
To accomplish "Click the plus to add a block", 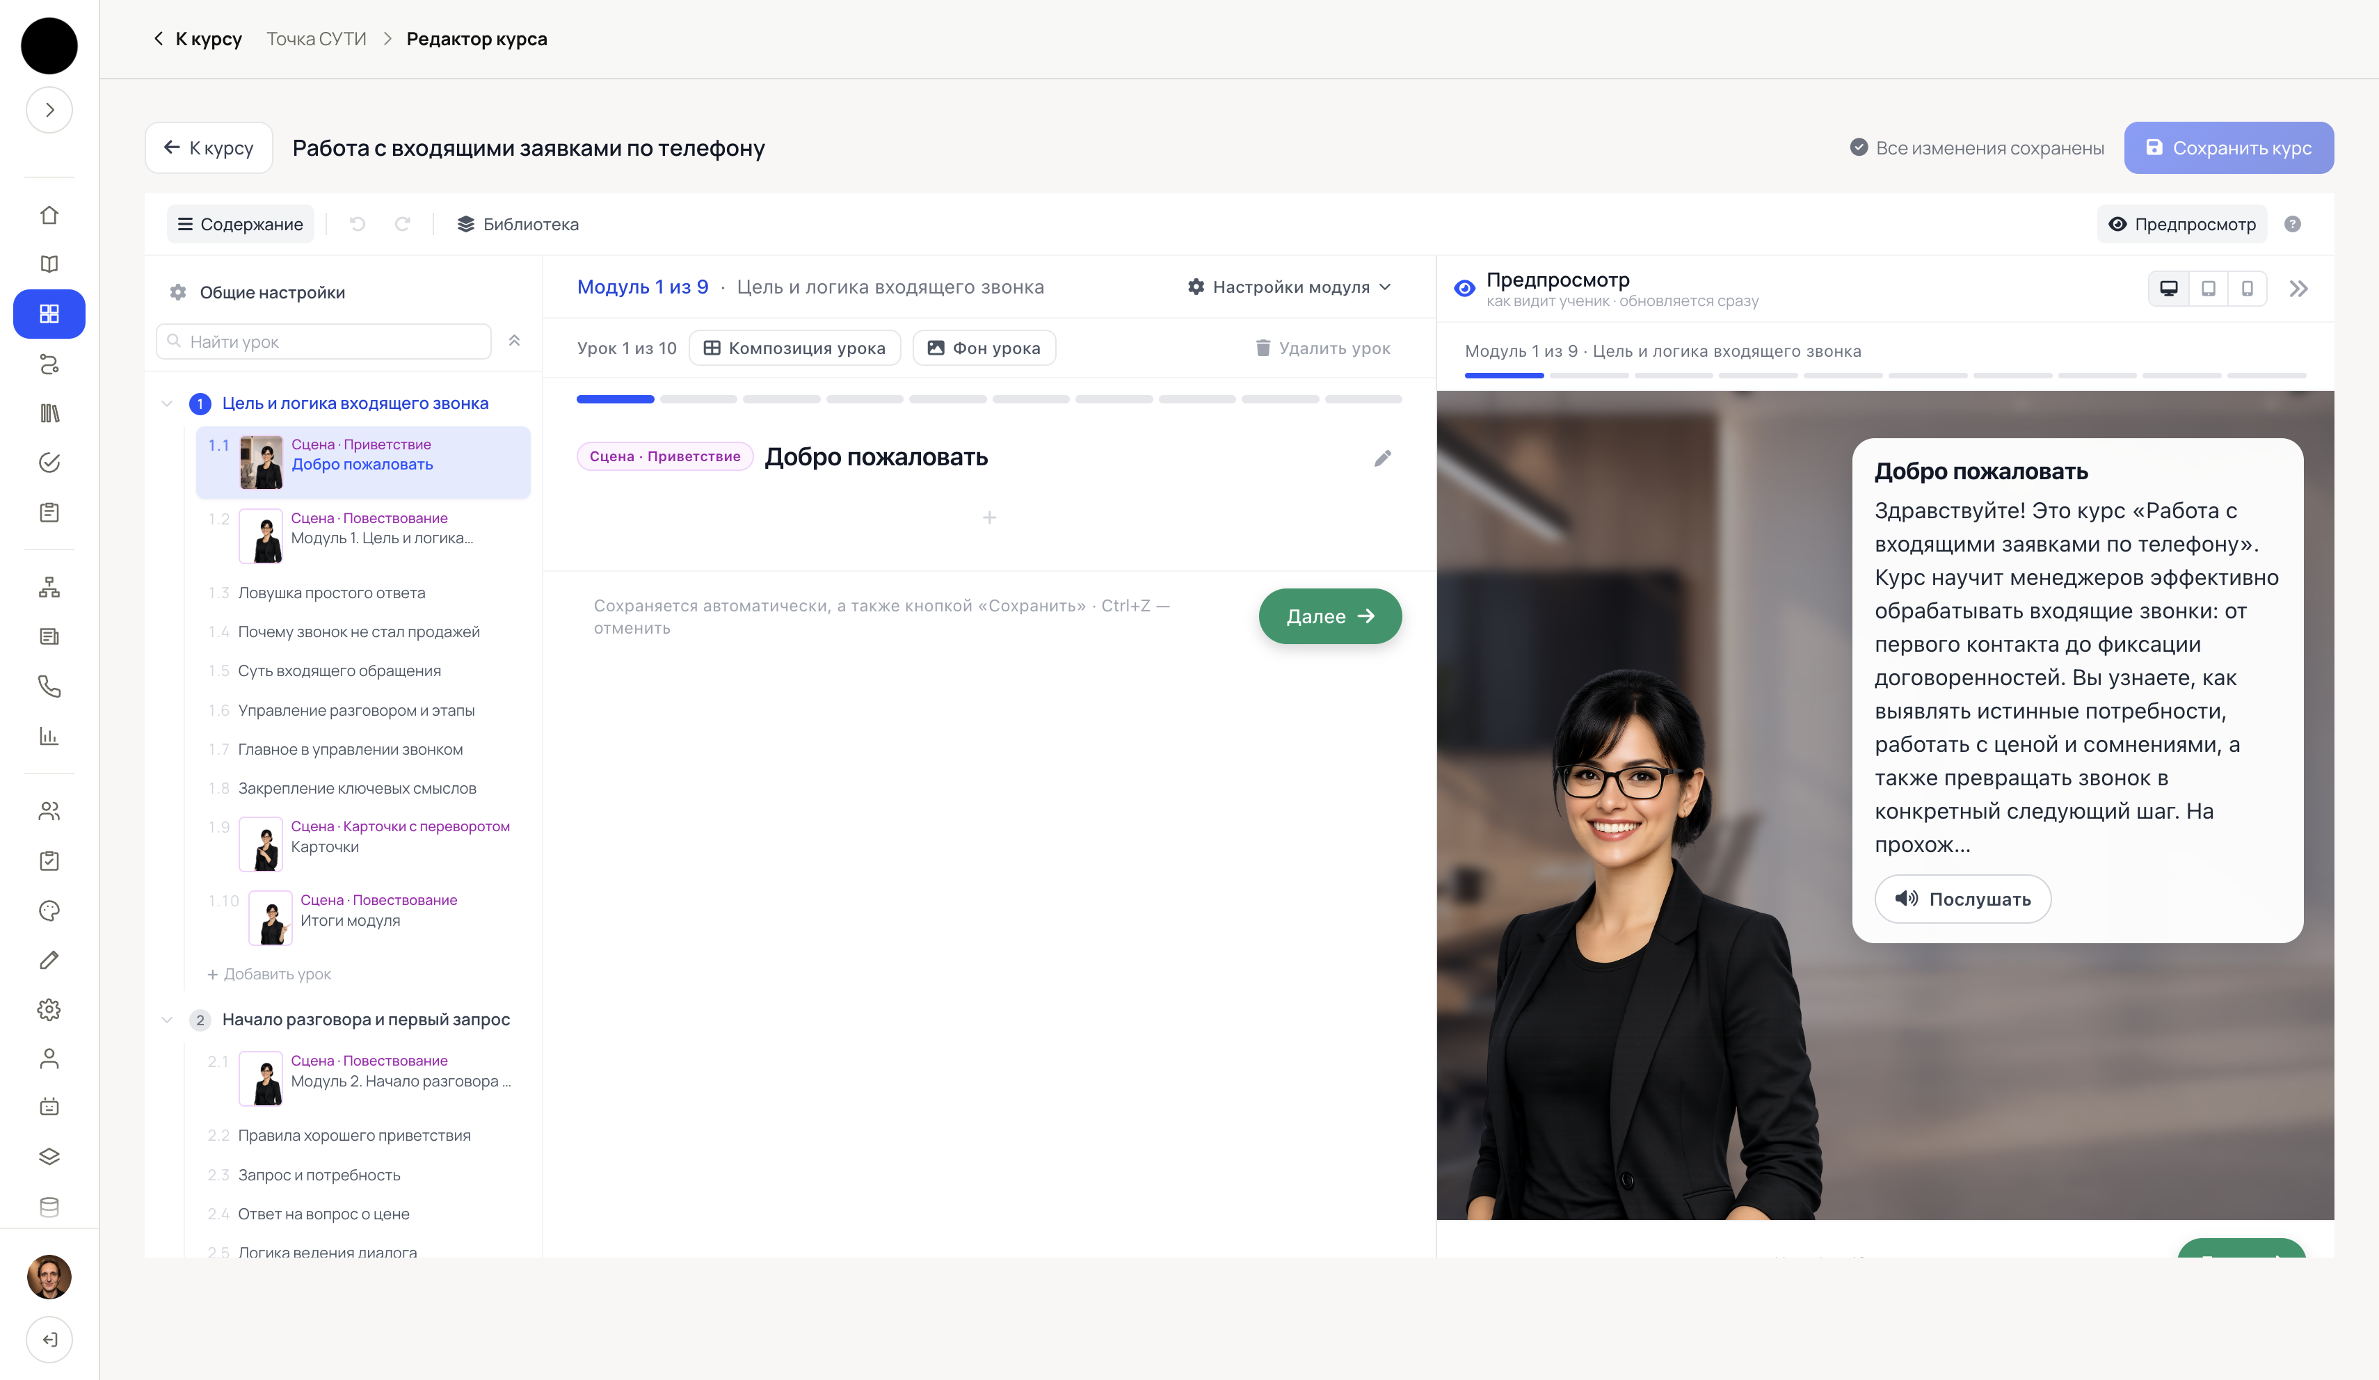I will tap(989, 517).
